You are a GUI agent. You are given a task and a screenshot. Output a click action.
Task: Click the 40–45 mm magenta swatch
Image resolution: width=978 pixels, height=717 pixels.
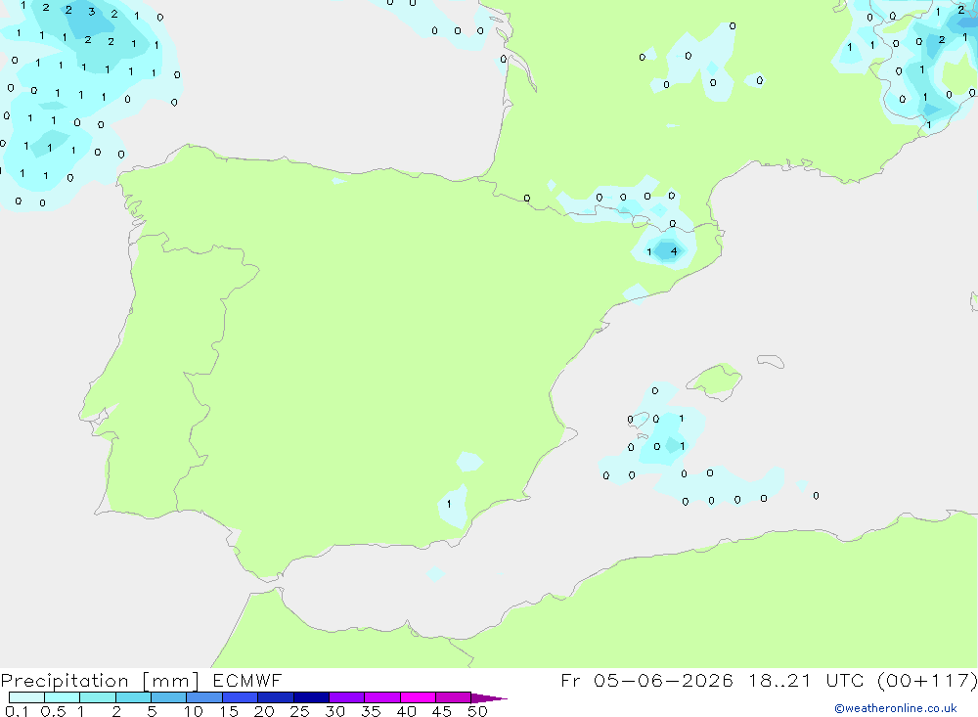point(418,697)
